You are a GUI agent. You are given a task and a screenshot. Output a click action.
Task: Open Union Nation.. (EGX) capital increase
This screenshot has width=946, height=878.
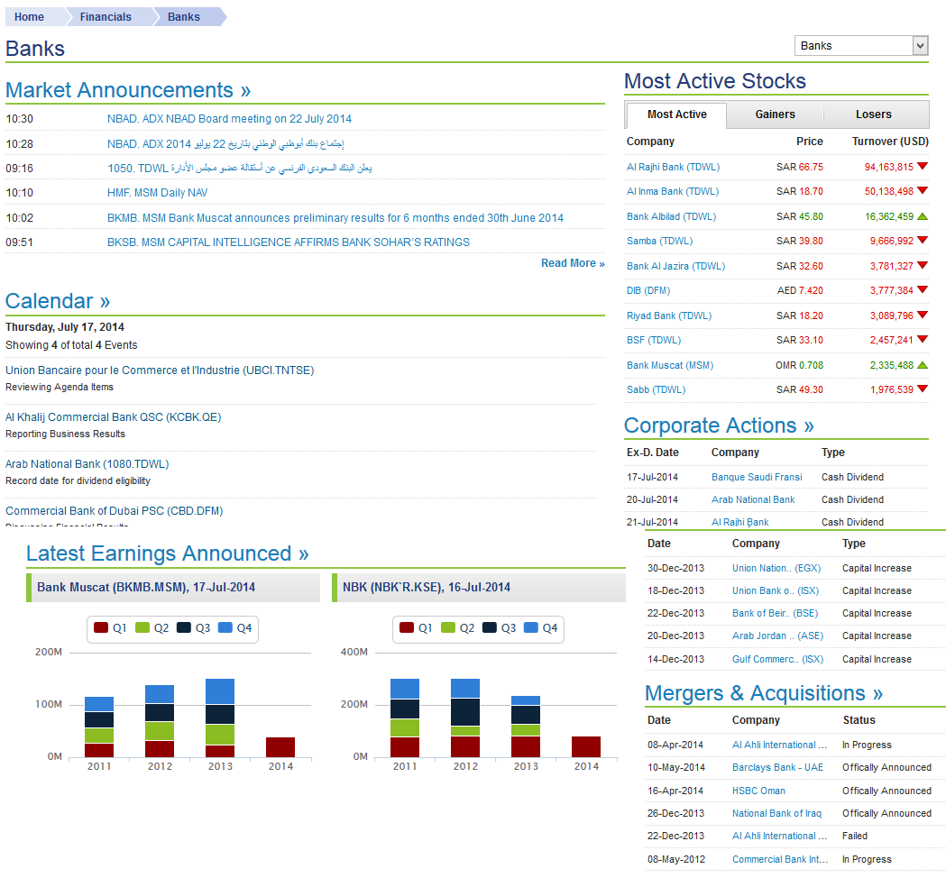coord(776,569)
